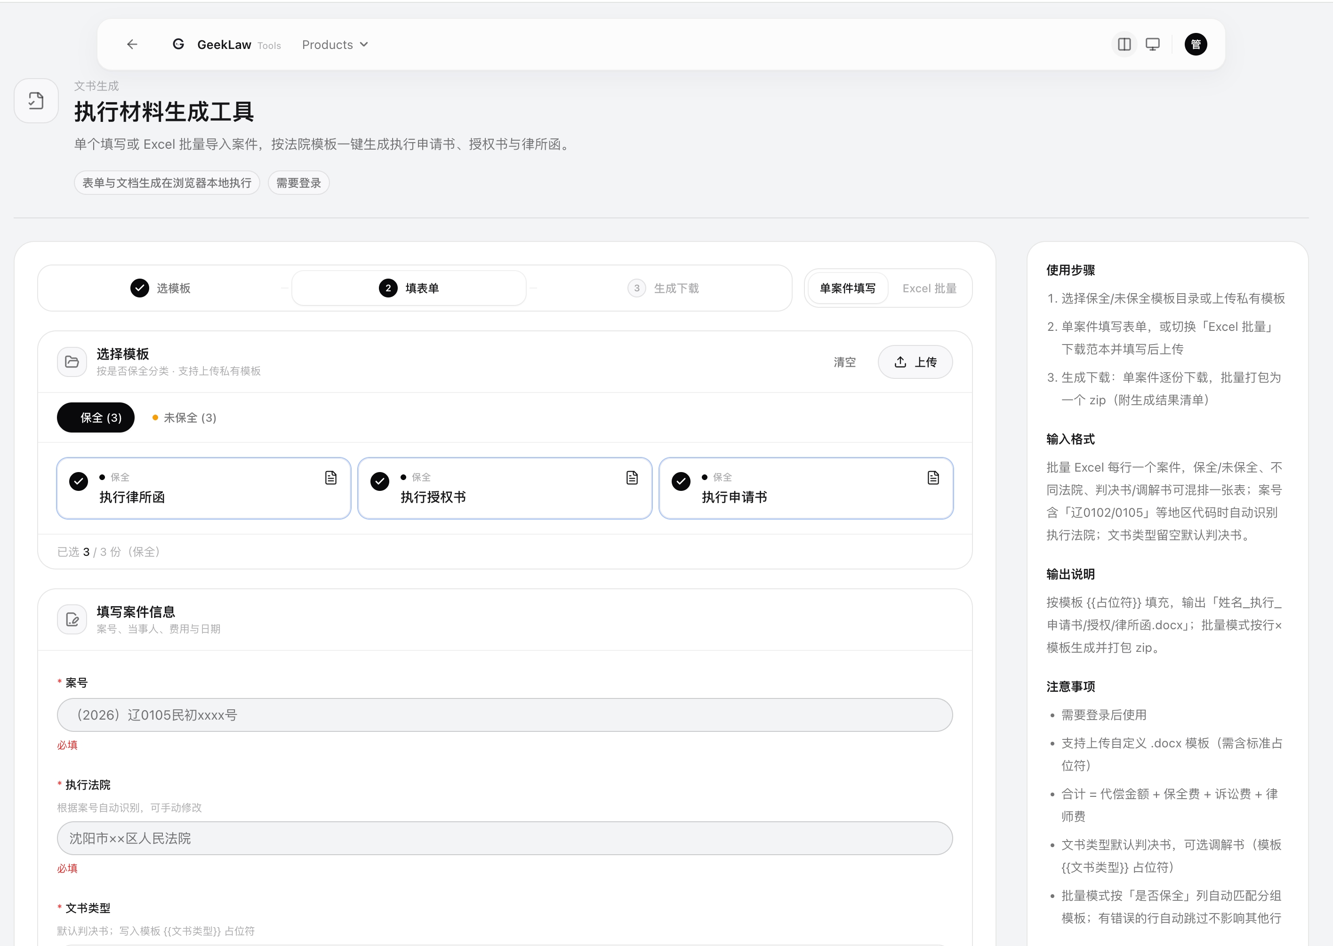The width and height of the screenshot is (1333, 946).
Task: Click the edit icon next to 填写案件信息
Action: [72, 619]
